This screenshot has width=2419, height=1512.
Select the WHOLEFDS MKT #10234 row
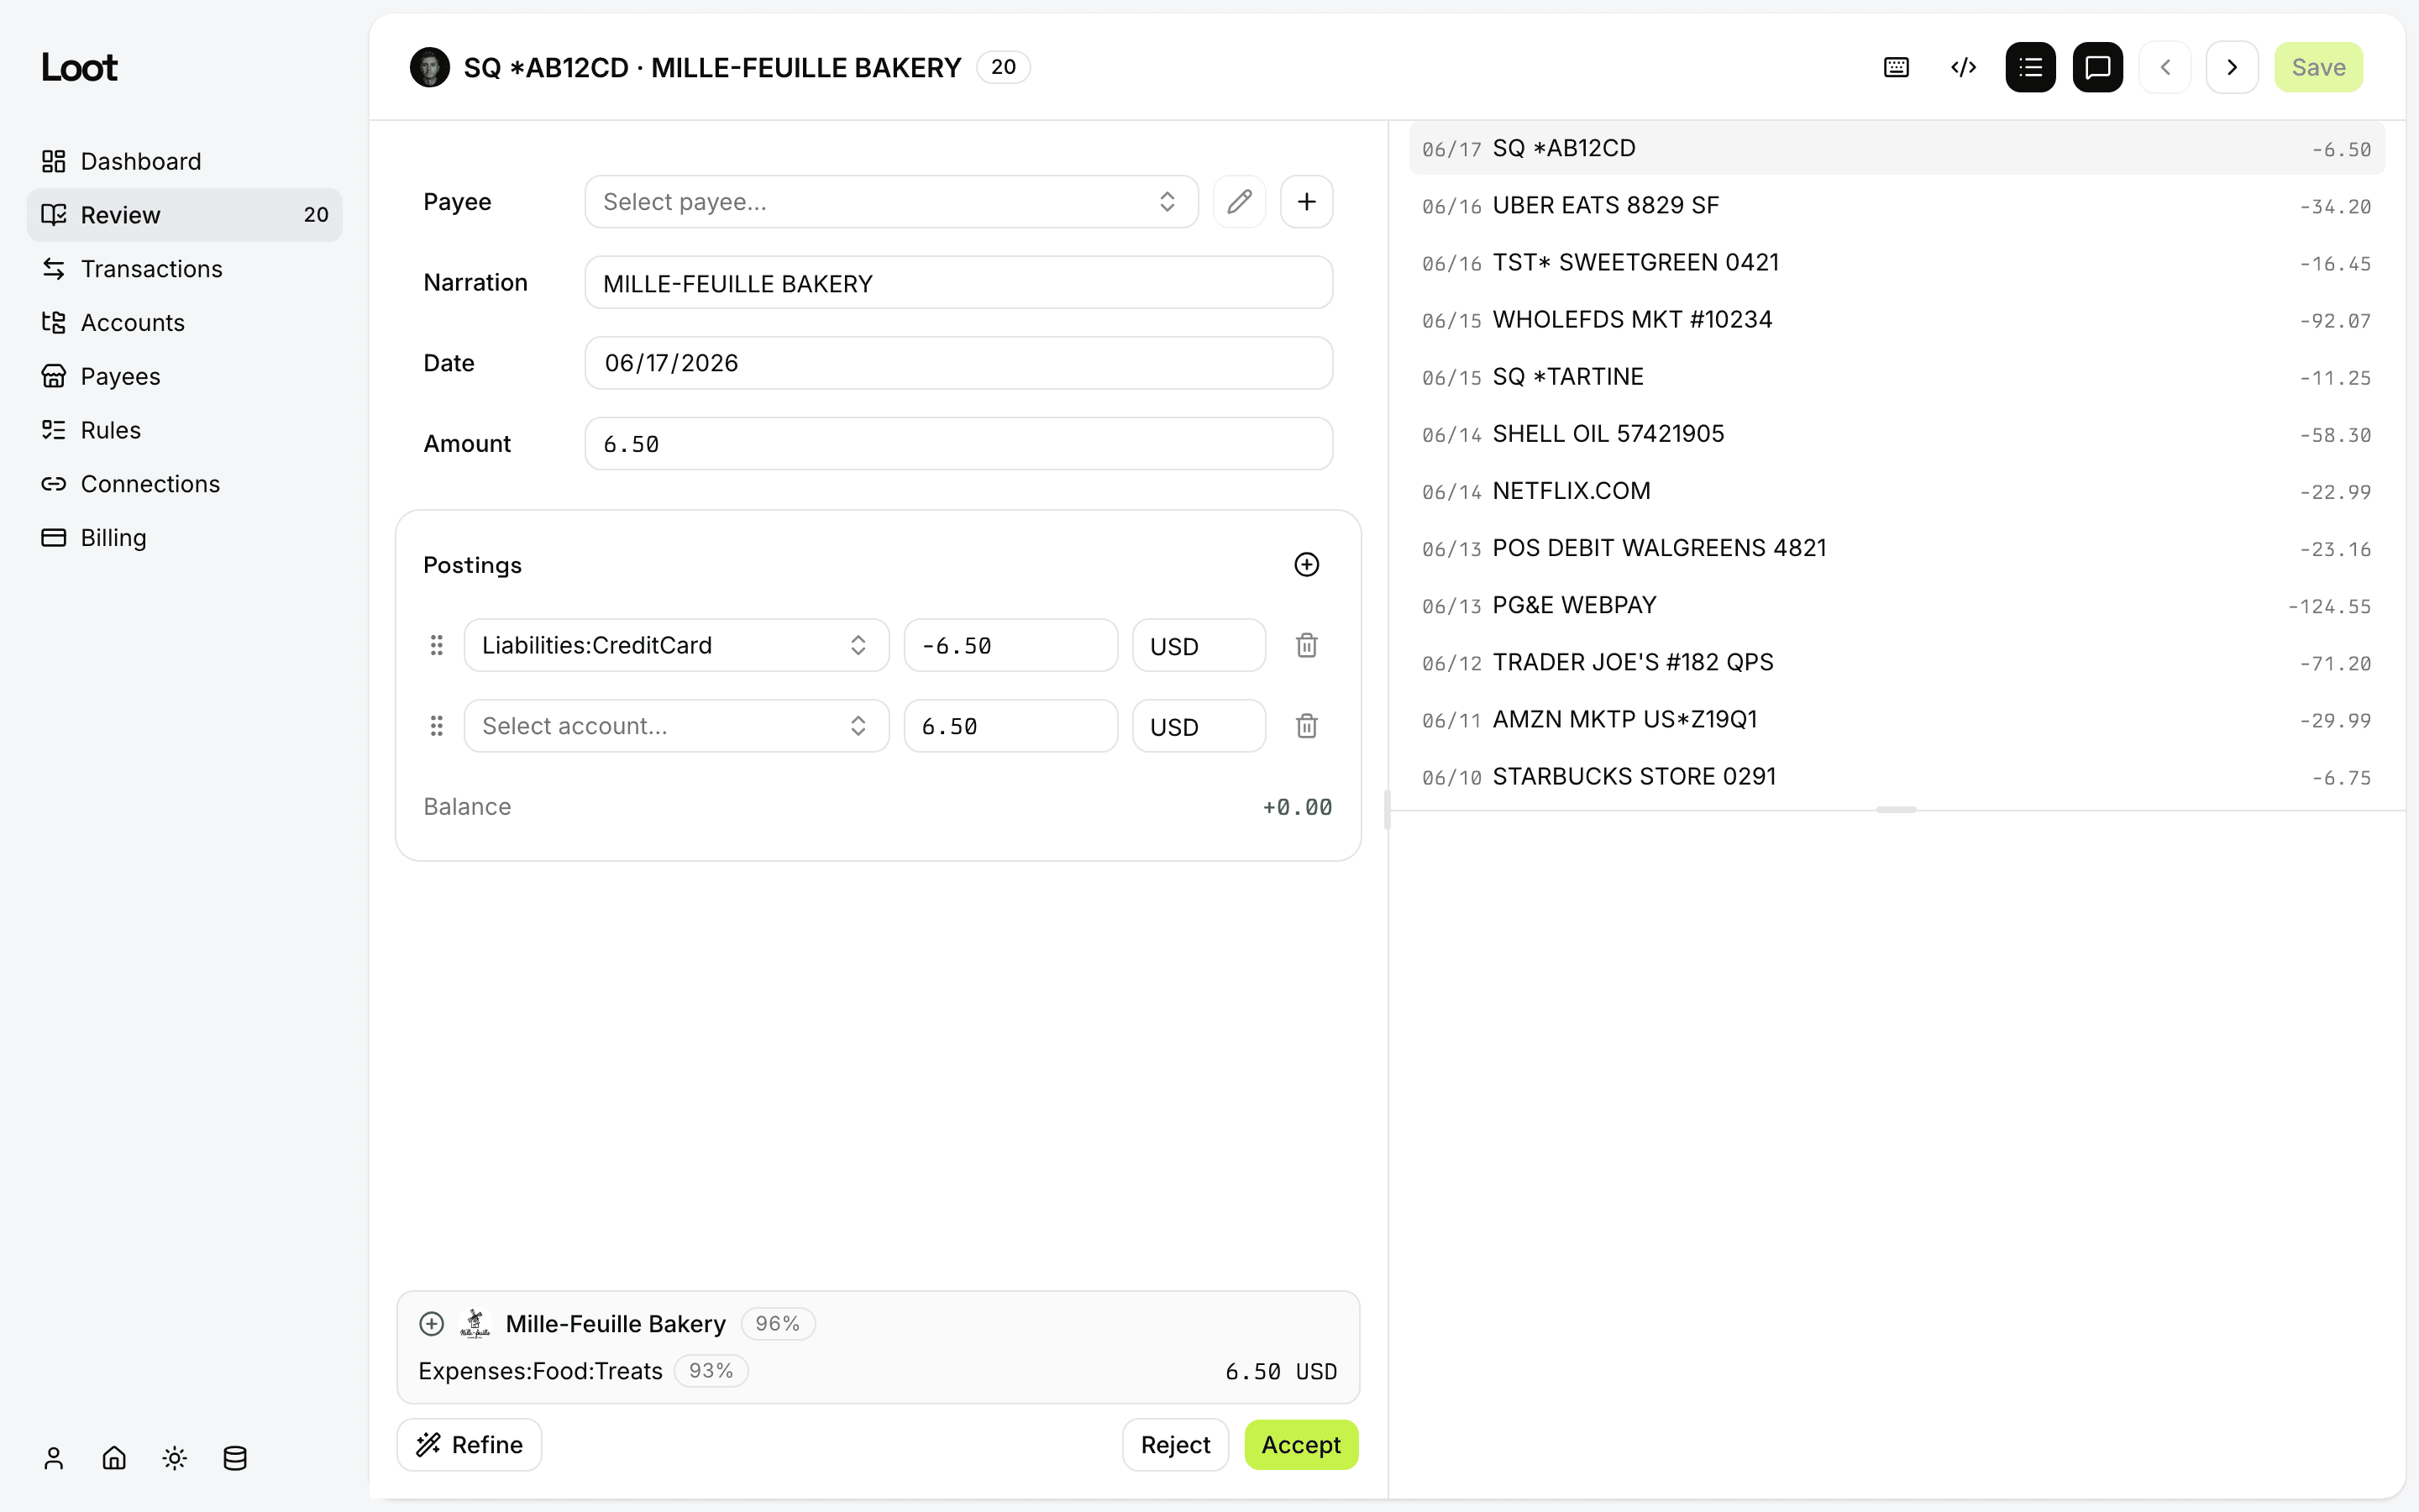pyautogui.click(x=1897, y=320)
